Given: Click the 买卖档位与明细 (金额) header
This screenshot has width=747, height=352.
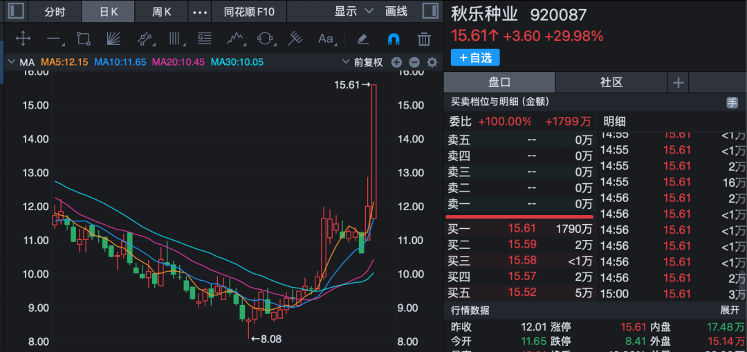Looking at the screenshot, I should [x=499, y=102].
